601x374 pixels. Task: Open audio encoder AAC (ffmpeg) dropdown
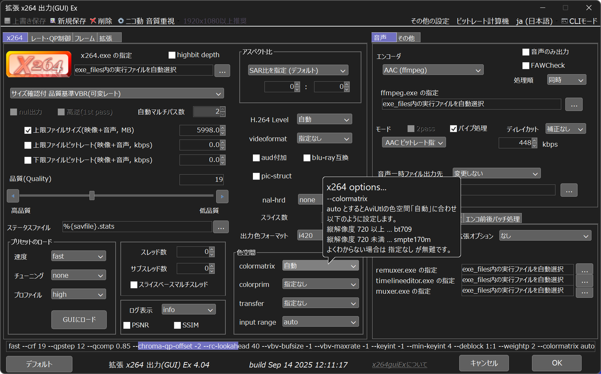pos(433,70)
